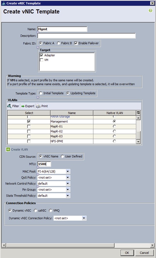156x258 pixels.
Task: Sort by the Name column header
Action: pos(72,113)
